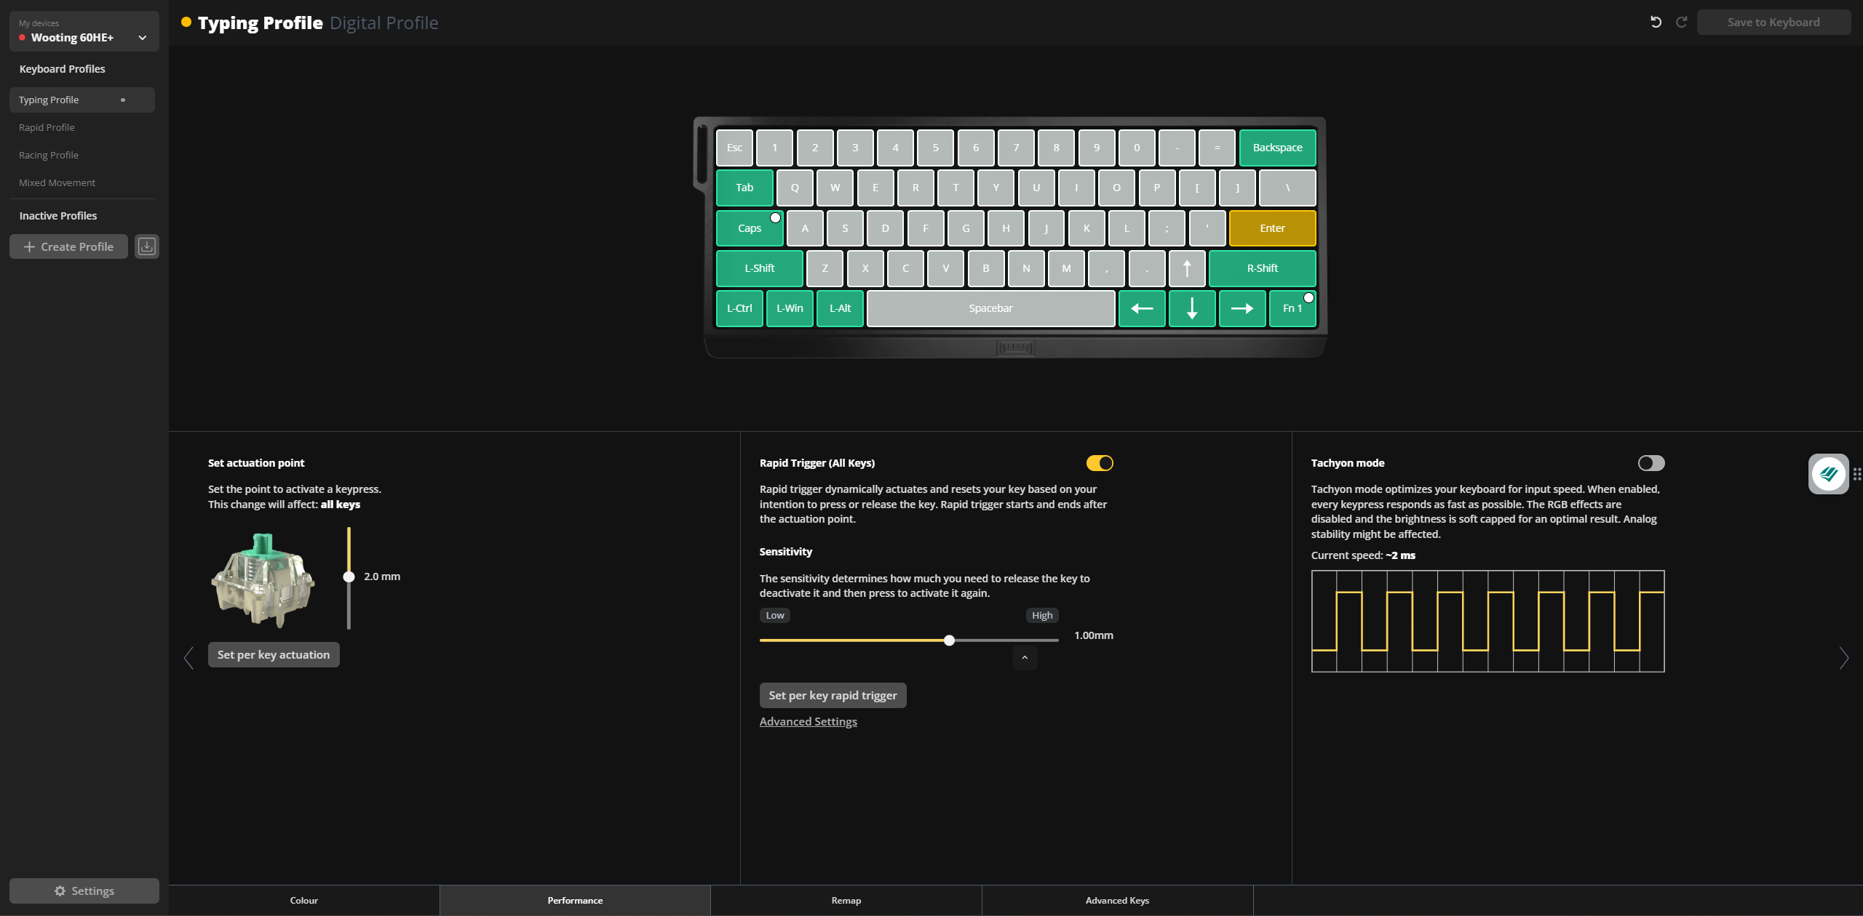Open the Advanced Keys tab
The width and height of the screenshot is (1863, 916).
1117,900
